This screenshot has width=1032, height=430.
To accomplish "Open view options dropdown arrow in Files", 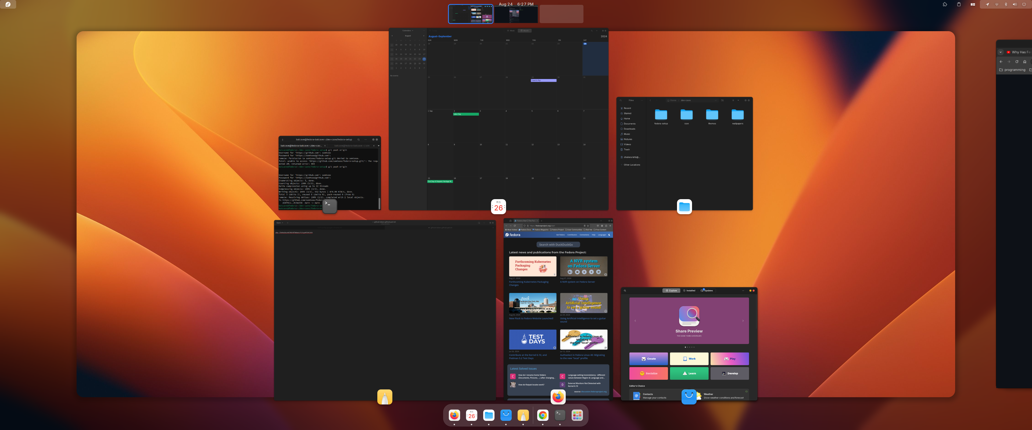I will (738, 101).
